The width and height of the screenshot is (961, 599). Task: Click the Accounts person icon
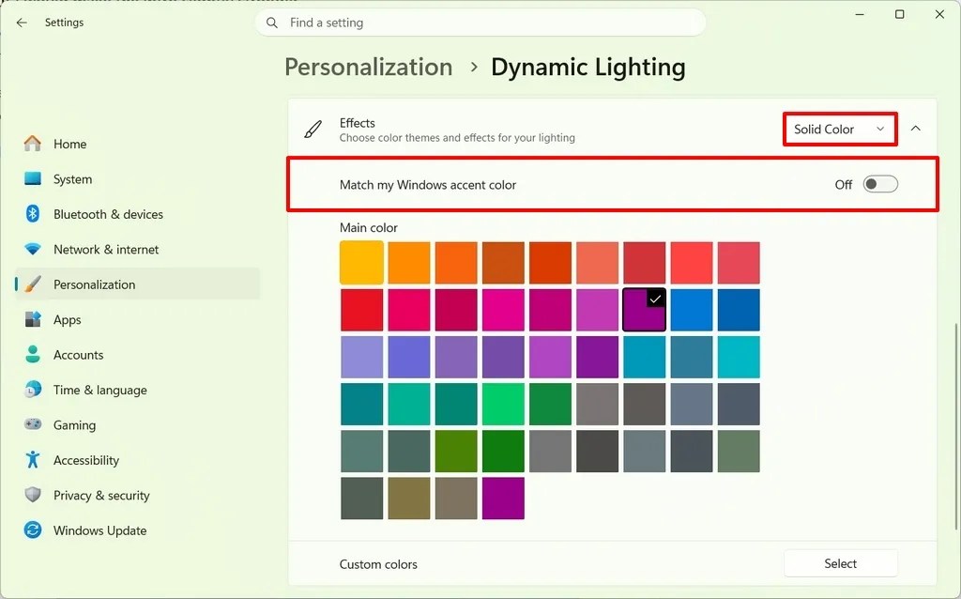click(33, 354)
